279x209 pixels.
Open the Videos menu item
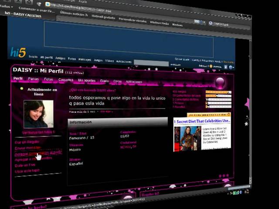pyautogui.click(x=109, y=61)
